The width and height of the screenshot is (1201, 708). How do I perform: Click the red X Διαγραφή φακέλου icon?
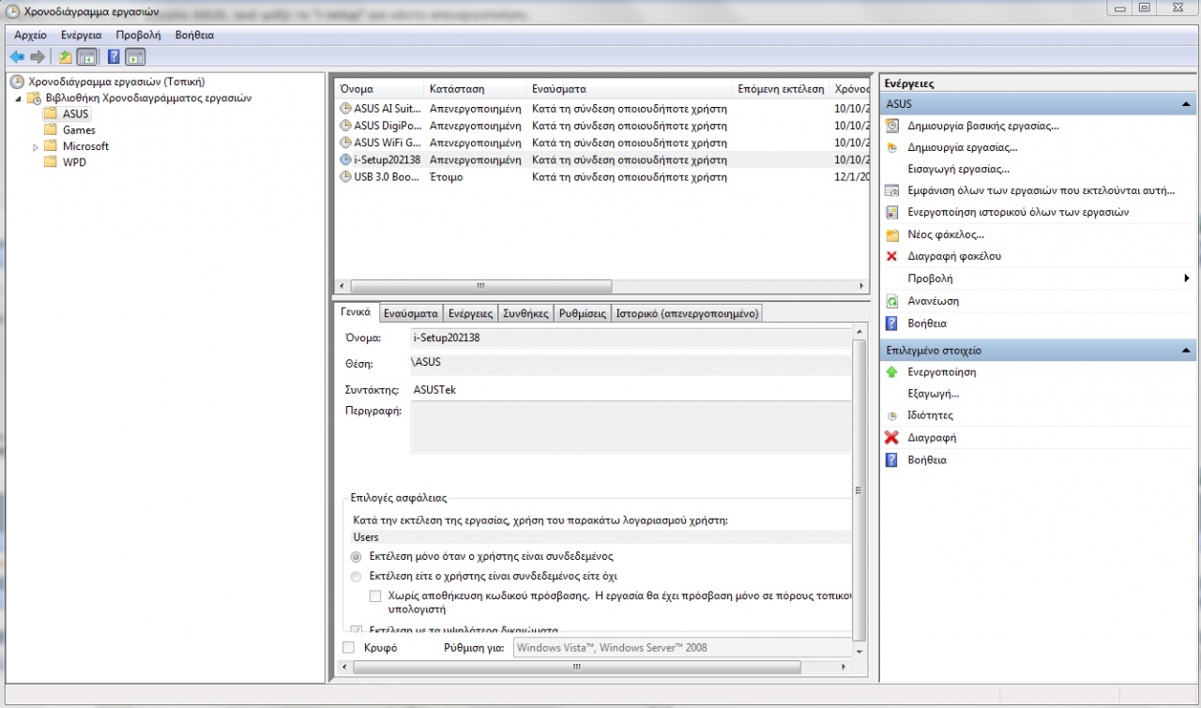tap(892, 256)
